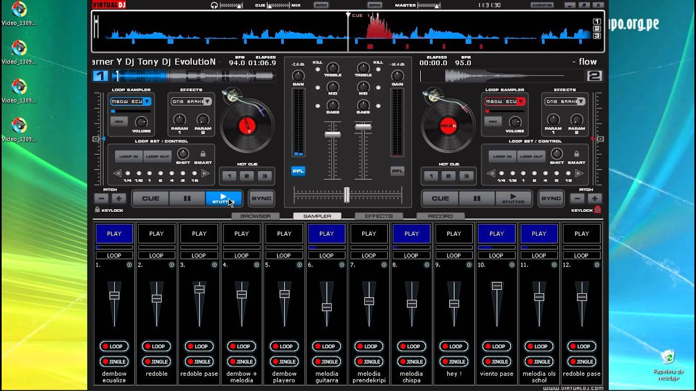The height and width of the screenshot is (391, 696).
Task: Toggle deck 2 Keylock
Action: pyautogui.click(x=598, y=210)
